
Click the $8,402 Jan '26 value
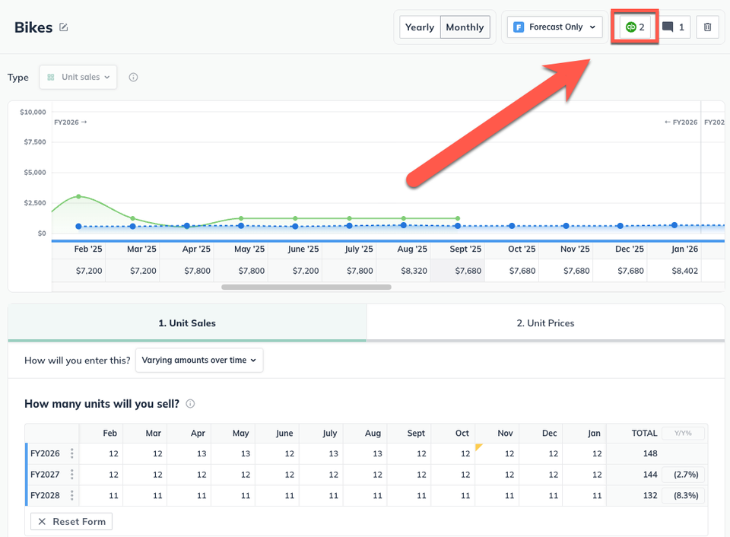pyautogui.click(x=684, y=271)
